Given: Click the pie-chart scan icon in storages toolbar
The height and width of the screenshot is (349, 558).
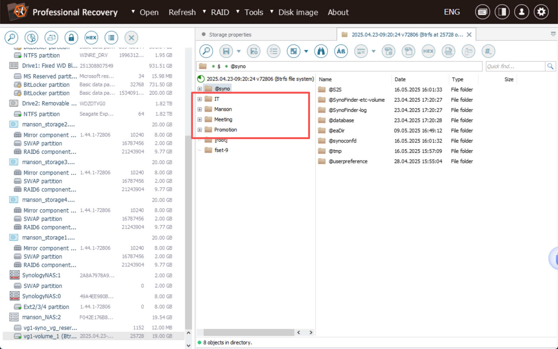Looking at the screenshot, I should (31, 38).
